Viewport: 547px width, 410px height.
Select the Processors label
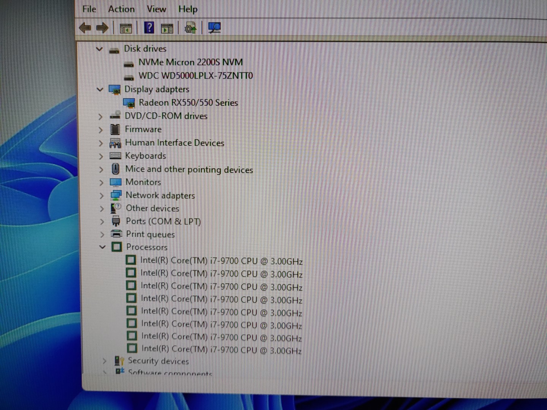[x=147, y=247]
